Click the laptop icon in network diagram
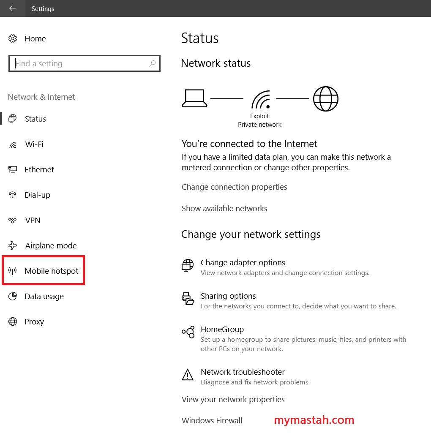The height and width of the screenshot is (433, 431). tap(194, 98)
